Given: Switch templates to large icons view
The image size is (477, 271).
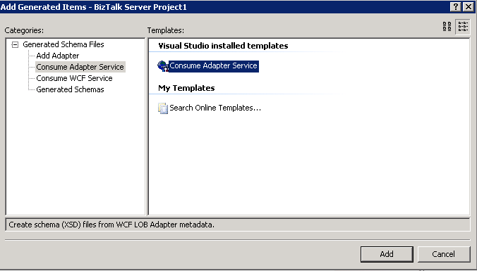Looking at the screenshot, I should click(x=447, y=27).
